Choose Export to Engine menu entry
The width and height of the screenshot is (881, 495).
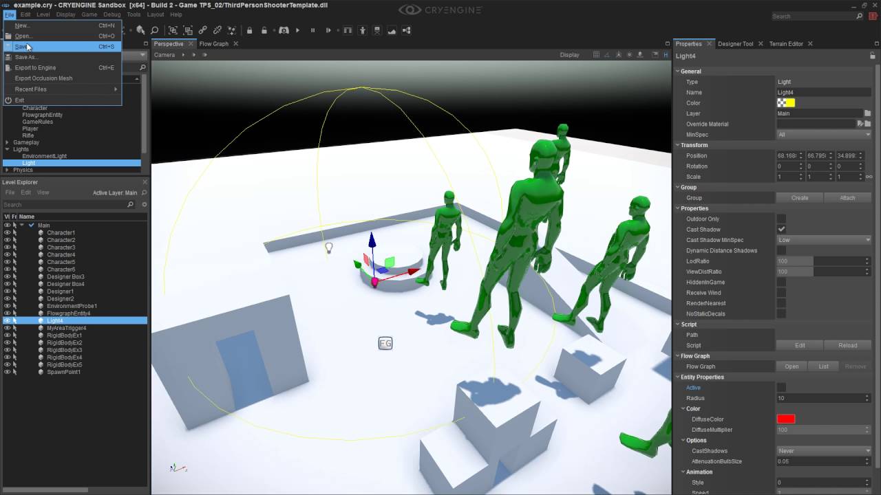pos(62,67)
